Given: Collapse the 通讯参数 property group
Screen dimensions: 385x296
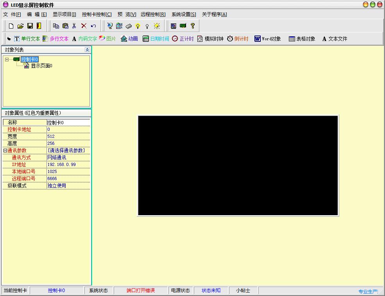Looking at the screenshot, I should 5,150.
